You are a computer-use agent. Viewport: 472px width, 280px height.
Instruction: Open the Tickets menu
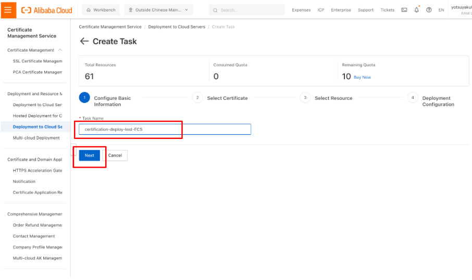[x=387, y=10]
